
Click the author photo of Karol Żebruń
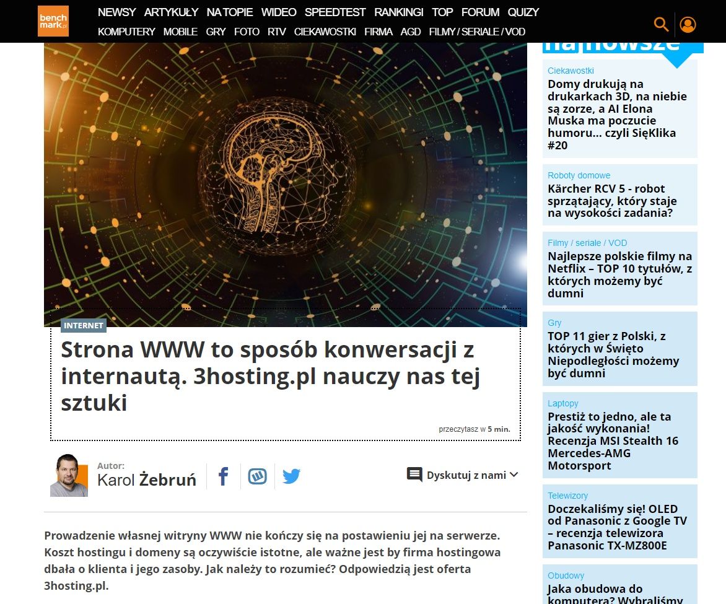click(69, 475)
